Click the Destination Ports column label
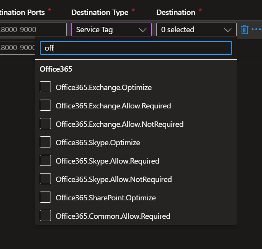Screen dimensions: 262x249 coord(22,12)
